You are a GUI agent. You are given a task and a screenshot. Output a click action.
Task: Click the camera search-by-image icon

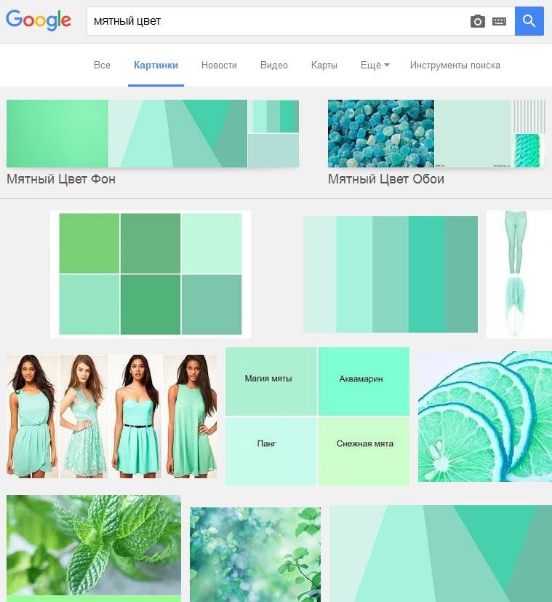point(477,22)
